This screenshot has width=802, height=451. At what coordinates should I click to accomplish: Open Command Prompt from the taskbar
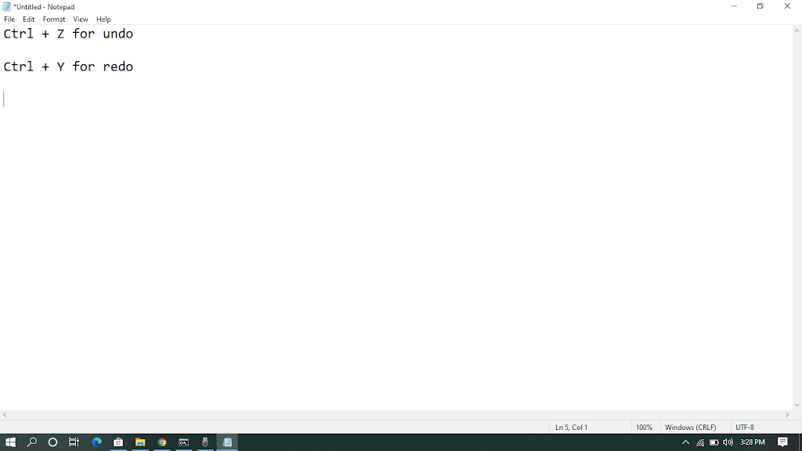[184, 442]
